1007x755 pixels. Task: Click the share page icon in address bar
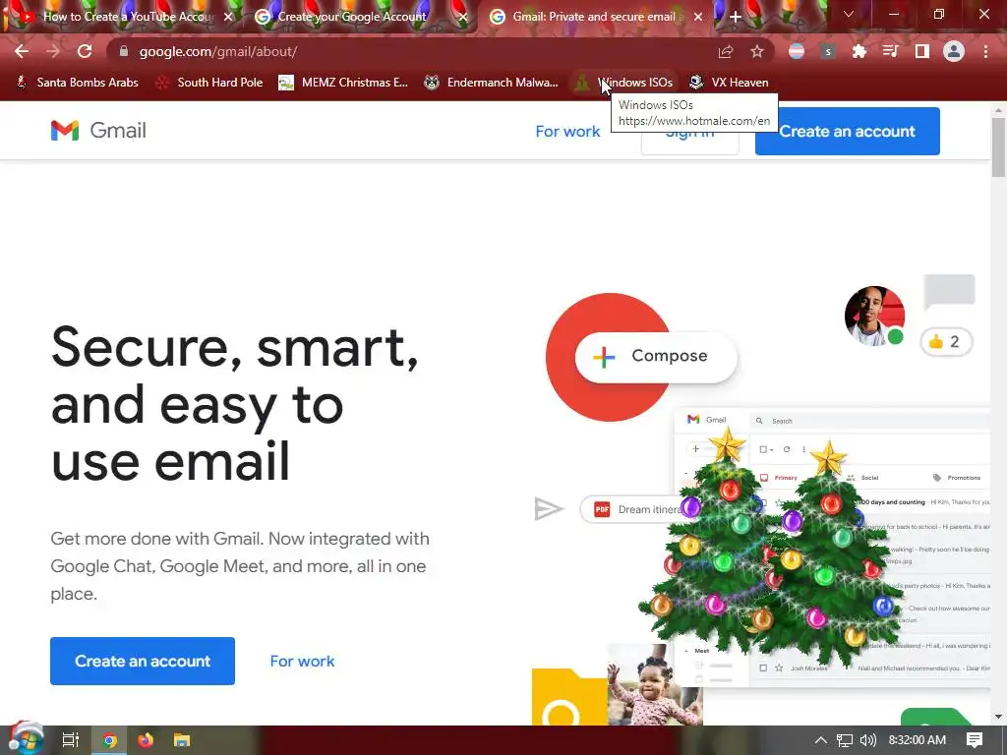pos(726,52)
